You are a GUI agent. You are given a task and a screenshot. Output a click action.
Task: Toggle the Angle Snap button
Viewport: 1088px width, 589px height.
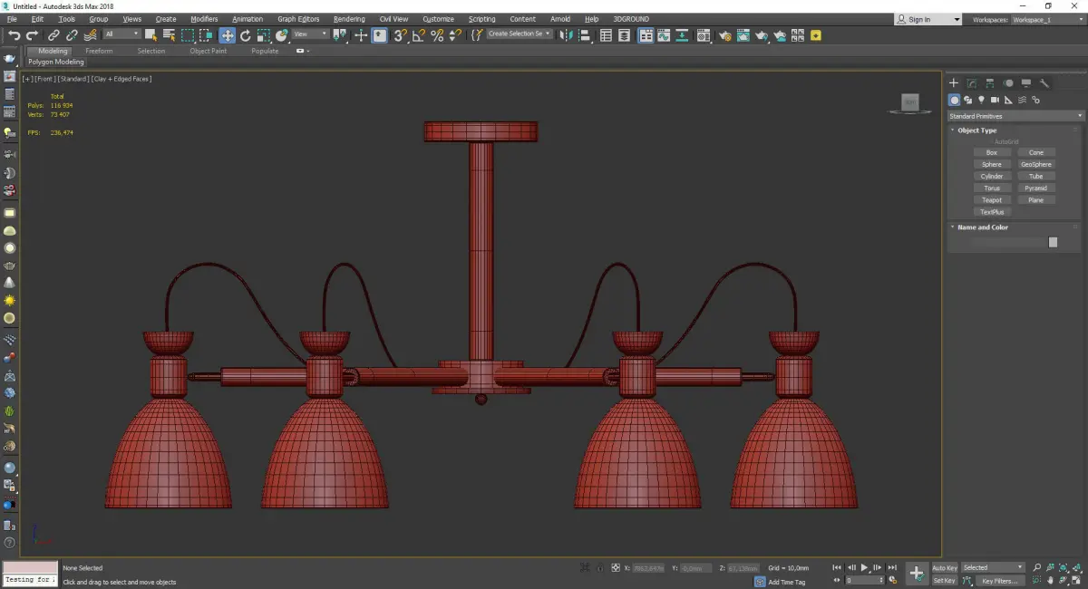419,35
